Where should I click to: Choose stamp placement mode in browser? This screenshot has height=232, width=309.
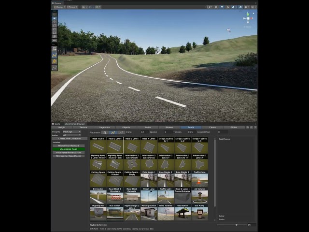105,132
